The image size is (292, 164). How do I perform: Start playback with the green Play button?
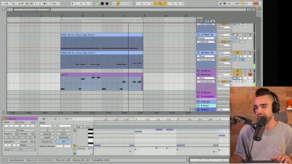[x=97, y=4]
